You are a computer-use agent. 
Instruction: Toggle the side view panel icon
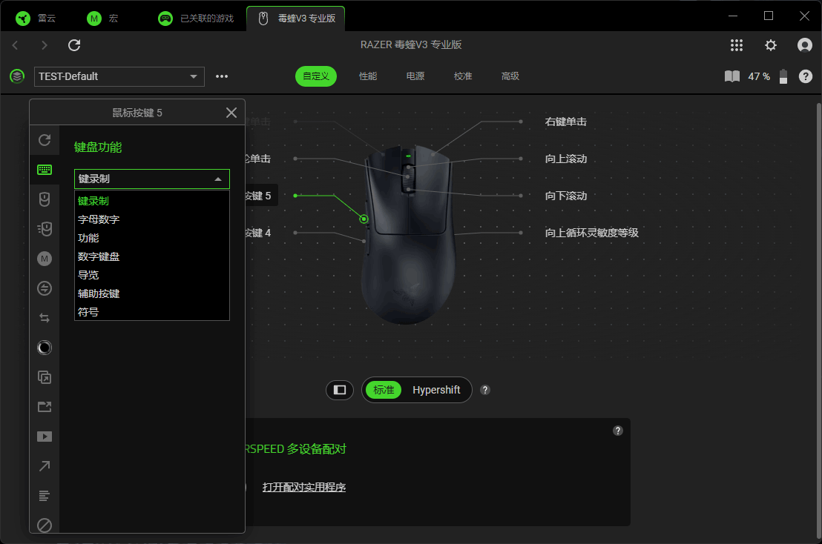340,390
